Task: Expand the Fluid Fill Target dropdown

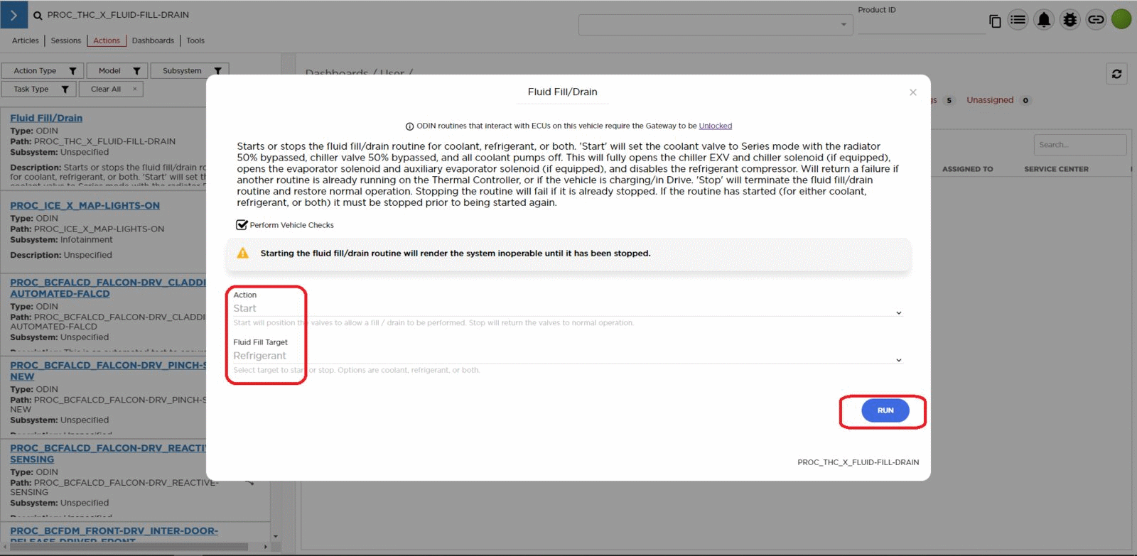Action: tap(566, 357)
